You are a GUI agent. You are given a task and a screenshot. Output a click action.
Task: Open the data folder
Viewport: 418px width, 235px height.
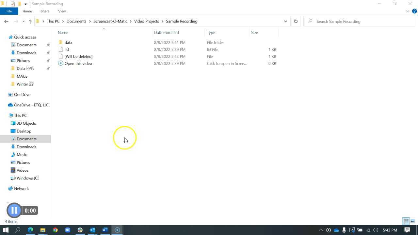pos(68,42)
